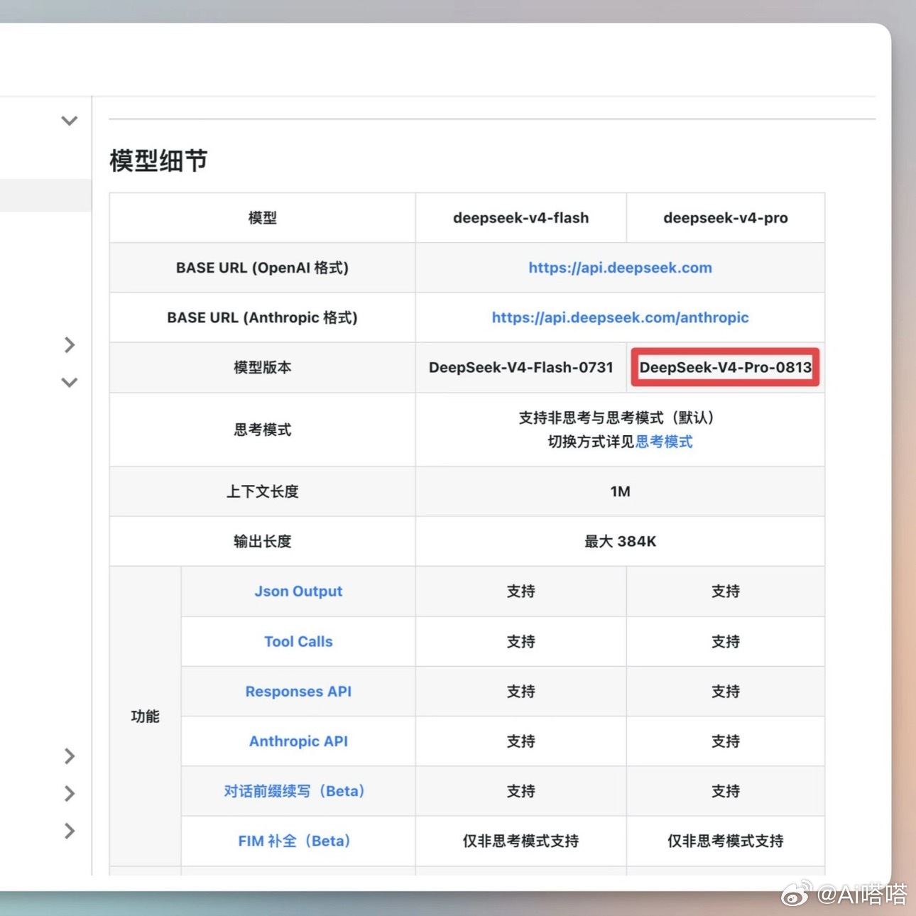
Task: Click the 1M context length value
Action: point(620,491)
